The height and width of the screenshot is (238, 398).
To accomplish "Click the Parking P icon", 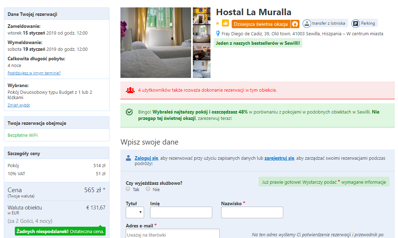I will pos(356,24).
